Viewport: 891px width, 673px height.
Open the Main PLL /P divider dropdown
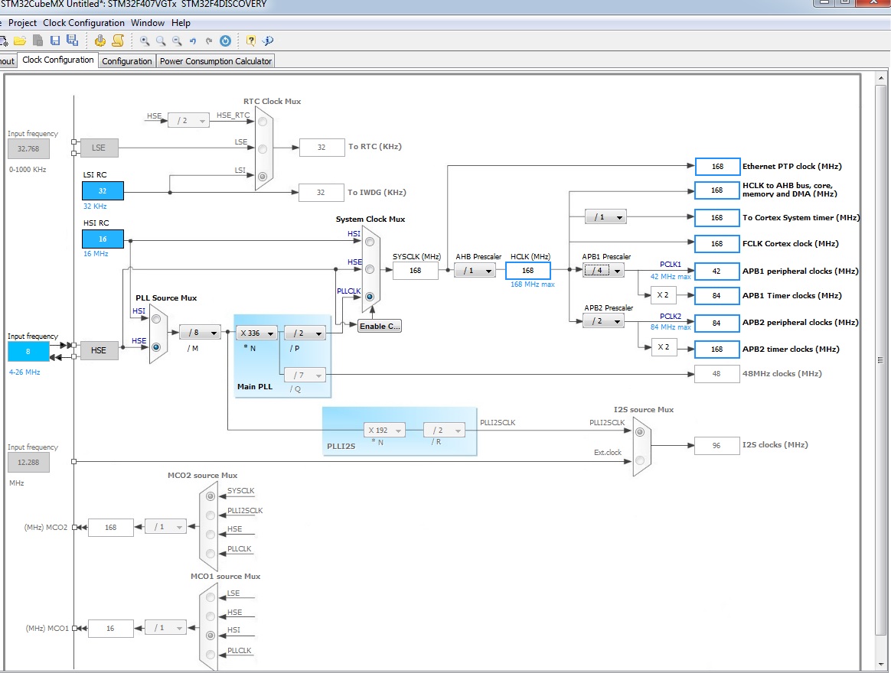[305, 333]
